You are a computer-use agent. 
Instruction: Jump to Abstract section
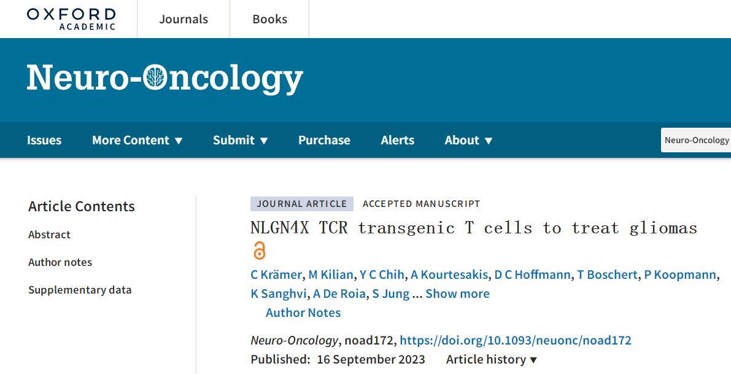tap(50, 235)
